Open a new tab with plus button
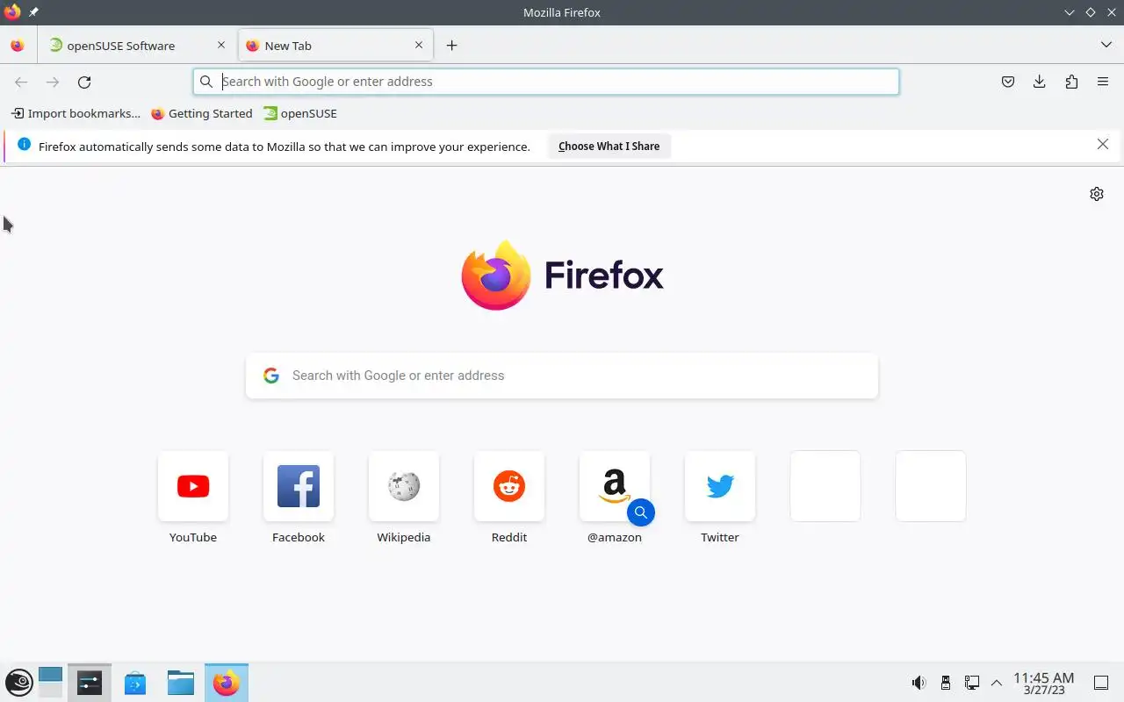This screenshot has width=1124, height=702. [x=451, y=46]
